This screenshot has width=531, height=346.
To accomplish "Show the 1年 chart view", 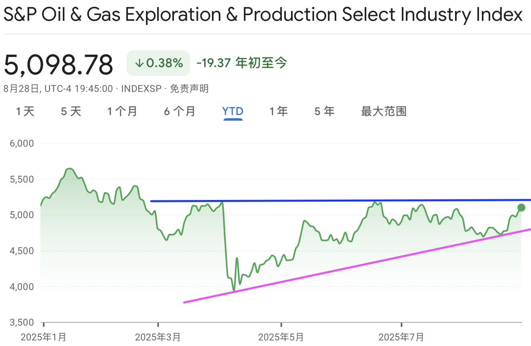I will 279,111.
